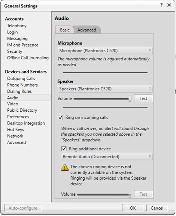Select IM and Presence settings

pyautogui.click(x=23, y=45)
